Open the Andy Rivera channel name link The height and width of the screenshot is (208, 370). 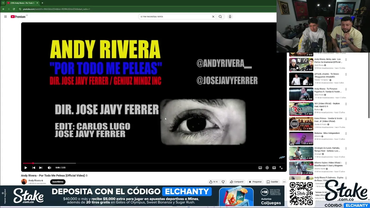tap(35, 181)
